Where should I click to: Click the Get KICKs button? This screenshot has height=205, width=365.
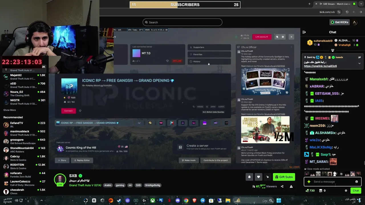339,22
